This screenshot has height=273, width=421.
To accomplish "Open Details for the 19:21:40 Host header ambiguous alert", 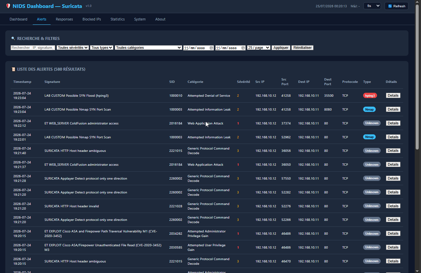I will coord(393,151).
